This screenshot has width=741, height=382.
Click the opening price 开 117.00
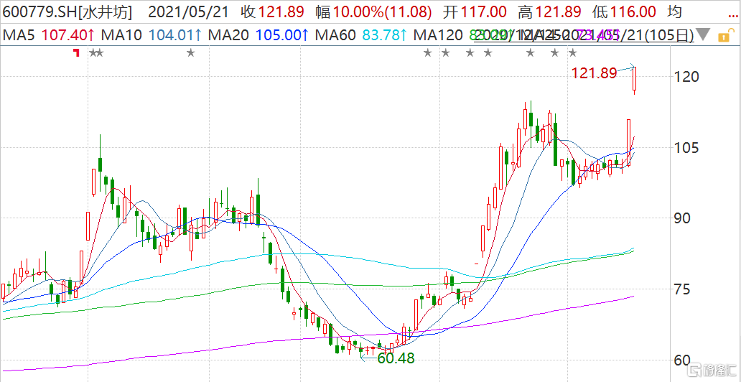475,13
